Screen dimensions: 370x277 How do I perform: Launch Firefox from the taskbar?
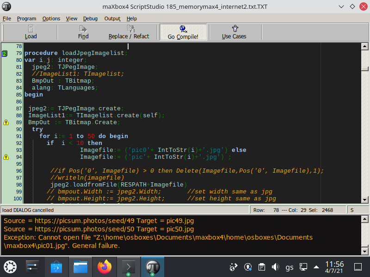pos(105,267)
